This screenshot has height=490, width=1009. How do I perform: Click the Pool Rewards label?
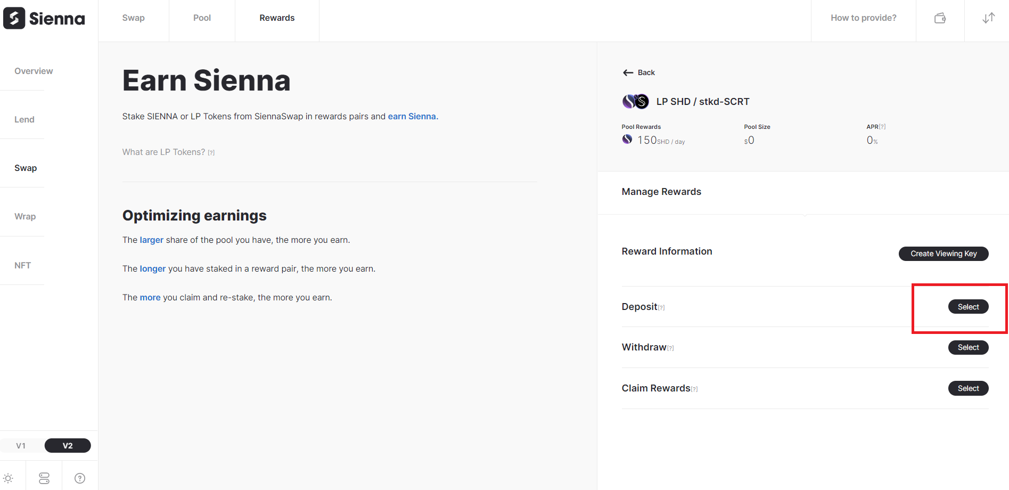pos(641,127)
